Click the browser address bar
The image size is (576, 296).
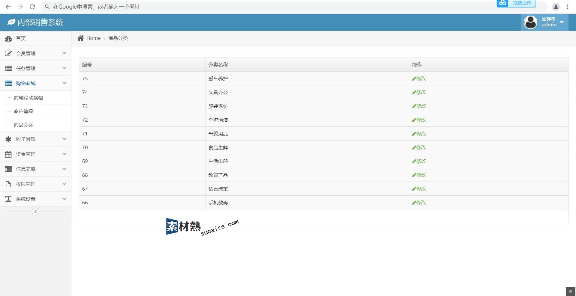click(x=240, y=7)
